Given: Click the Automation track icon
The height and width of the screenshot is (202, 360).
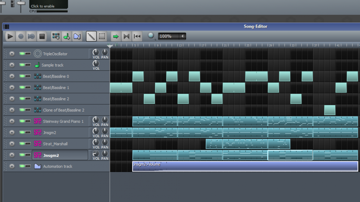Looking at the screenshot, I should 38,166.
